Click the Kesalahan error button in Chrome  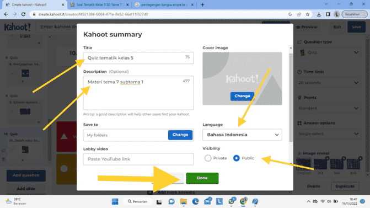[x=355, y=14]
